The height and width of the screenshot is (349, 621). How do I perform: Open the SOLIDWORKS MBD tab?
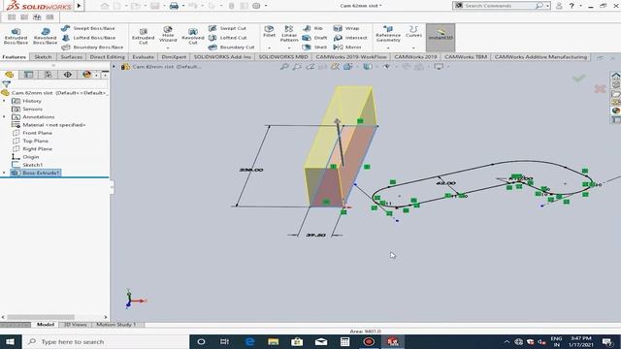click(283, 57)
